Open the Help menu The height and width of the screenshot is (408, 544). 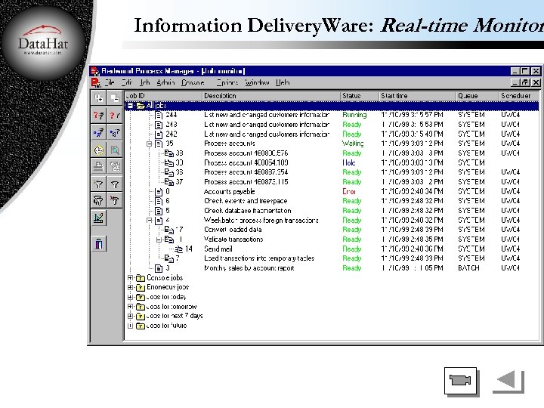pos(283,82)
